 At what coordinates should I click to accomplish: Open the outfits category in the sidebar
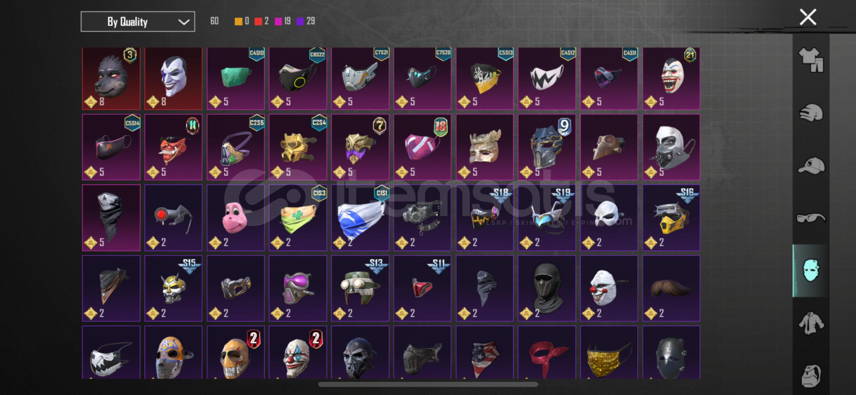[811, 60]
